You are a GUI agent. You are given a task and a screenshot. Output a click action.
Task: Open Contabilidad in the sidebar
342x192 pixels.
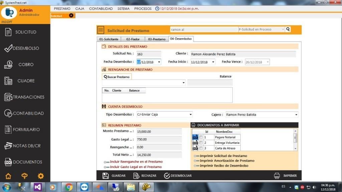coord(24,113)
